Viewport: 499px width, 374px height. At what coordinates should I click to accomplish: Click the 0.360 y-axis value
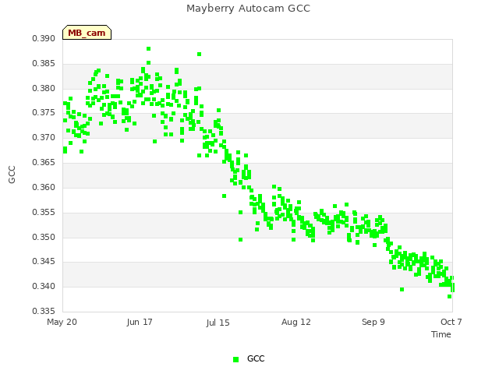click(x=44, y=187)
